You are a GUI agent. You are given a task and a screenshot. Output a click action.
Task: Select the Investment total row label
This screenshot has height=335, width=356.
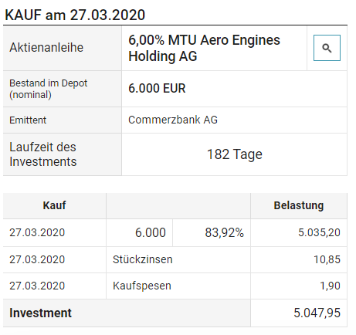[40, 313]
